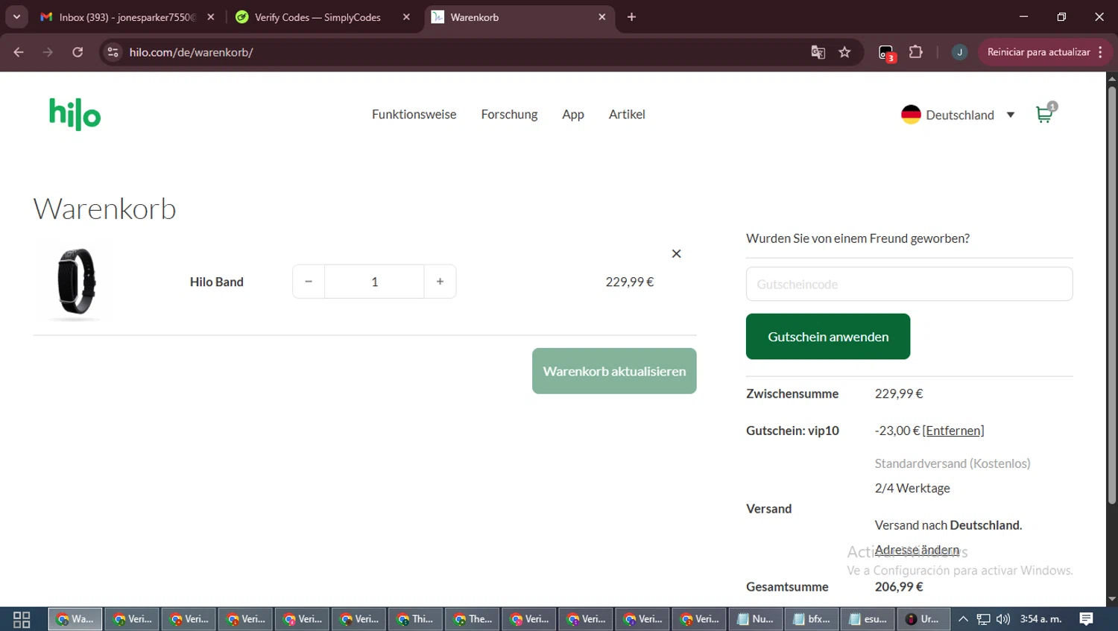Open the esu... Notepad taskbar item
The width and height of the screenshot is (1118, 631).
point(868,619)
